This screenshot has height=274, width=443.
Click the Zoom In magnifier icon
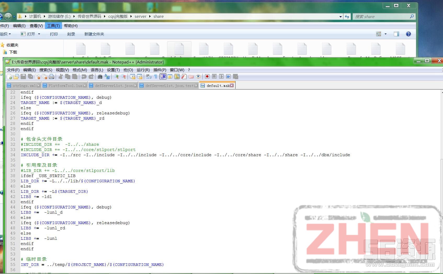click(x=116, y=77)
